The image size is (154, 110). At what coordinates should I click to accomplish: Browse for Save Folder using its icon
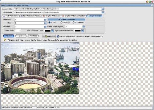pos(103,12)
